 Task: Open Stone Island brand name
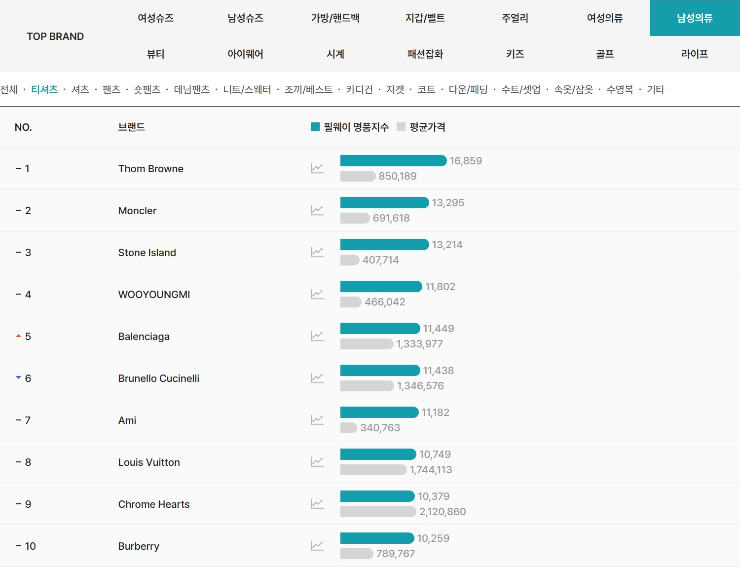coord(147,253)
